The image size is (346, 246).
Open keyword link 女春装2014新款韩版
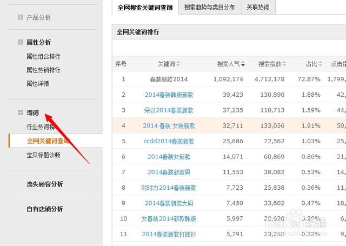(169, 218)
